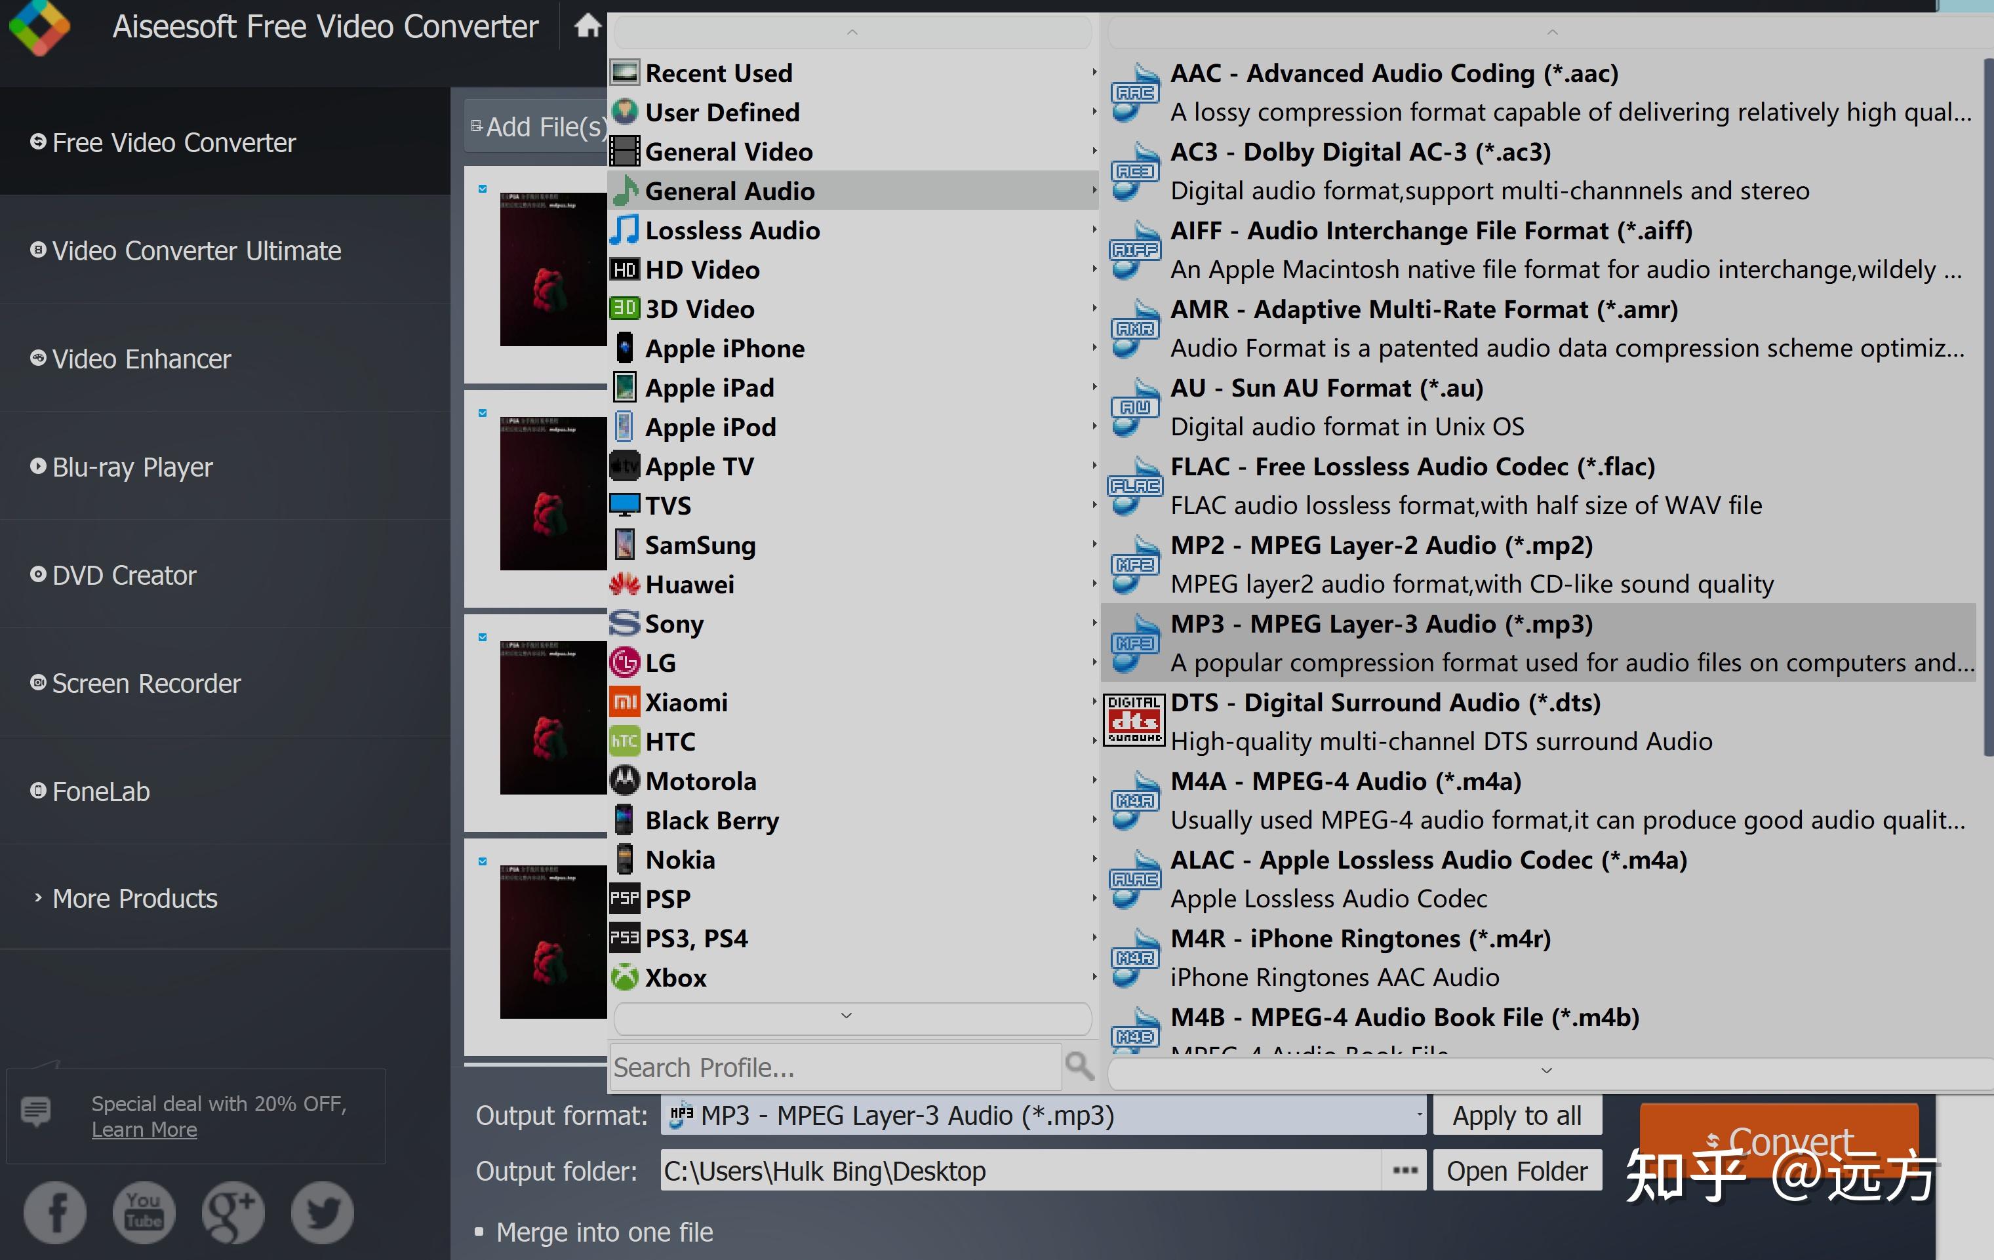Enable Merge into one file checkbox
Image resolution: width=1994 pixels, height=1260 pixels.
point(479,1232)
